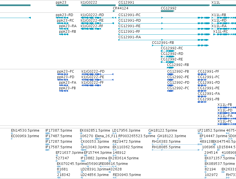The width and height of the screenshot is (236, 179).
Task: Click transcript CG12992-RB
Action: pyautogui.click(x=178, y=65)
